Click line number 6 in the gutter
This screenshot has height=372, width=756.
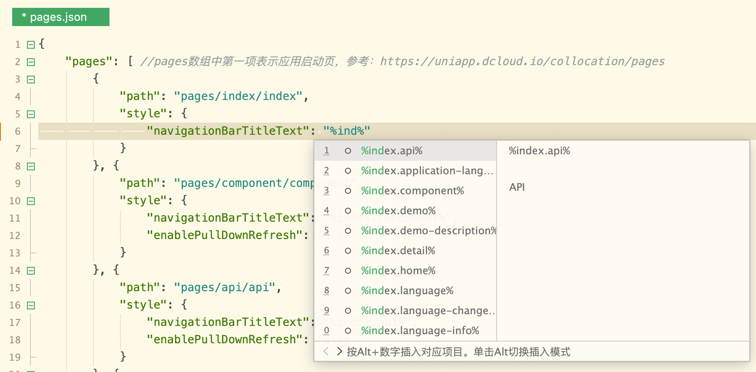[18, 131]
